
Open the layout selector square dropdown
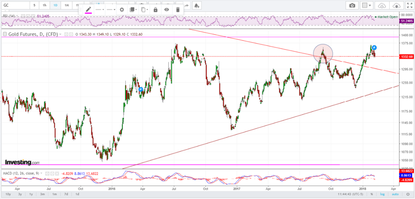click(366, 5)
